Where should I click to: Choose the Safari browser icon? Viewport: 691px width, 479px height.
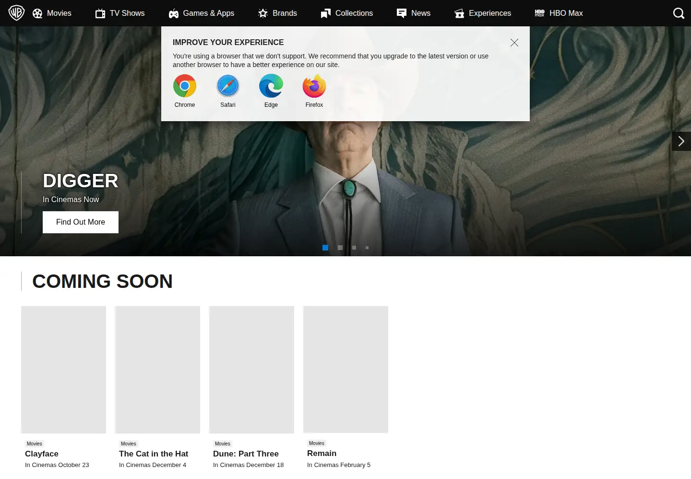pos(228,86)
